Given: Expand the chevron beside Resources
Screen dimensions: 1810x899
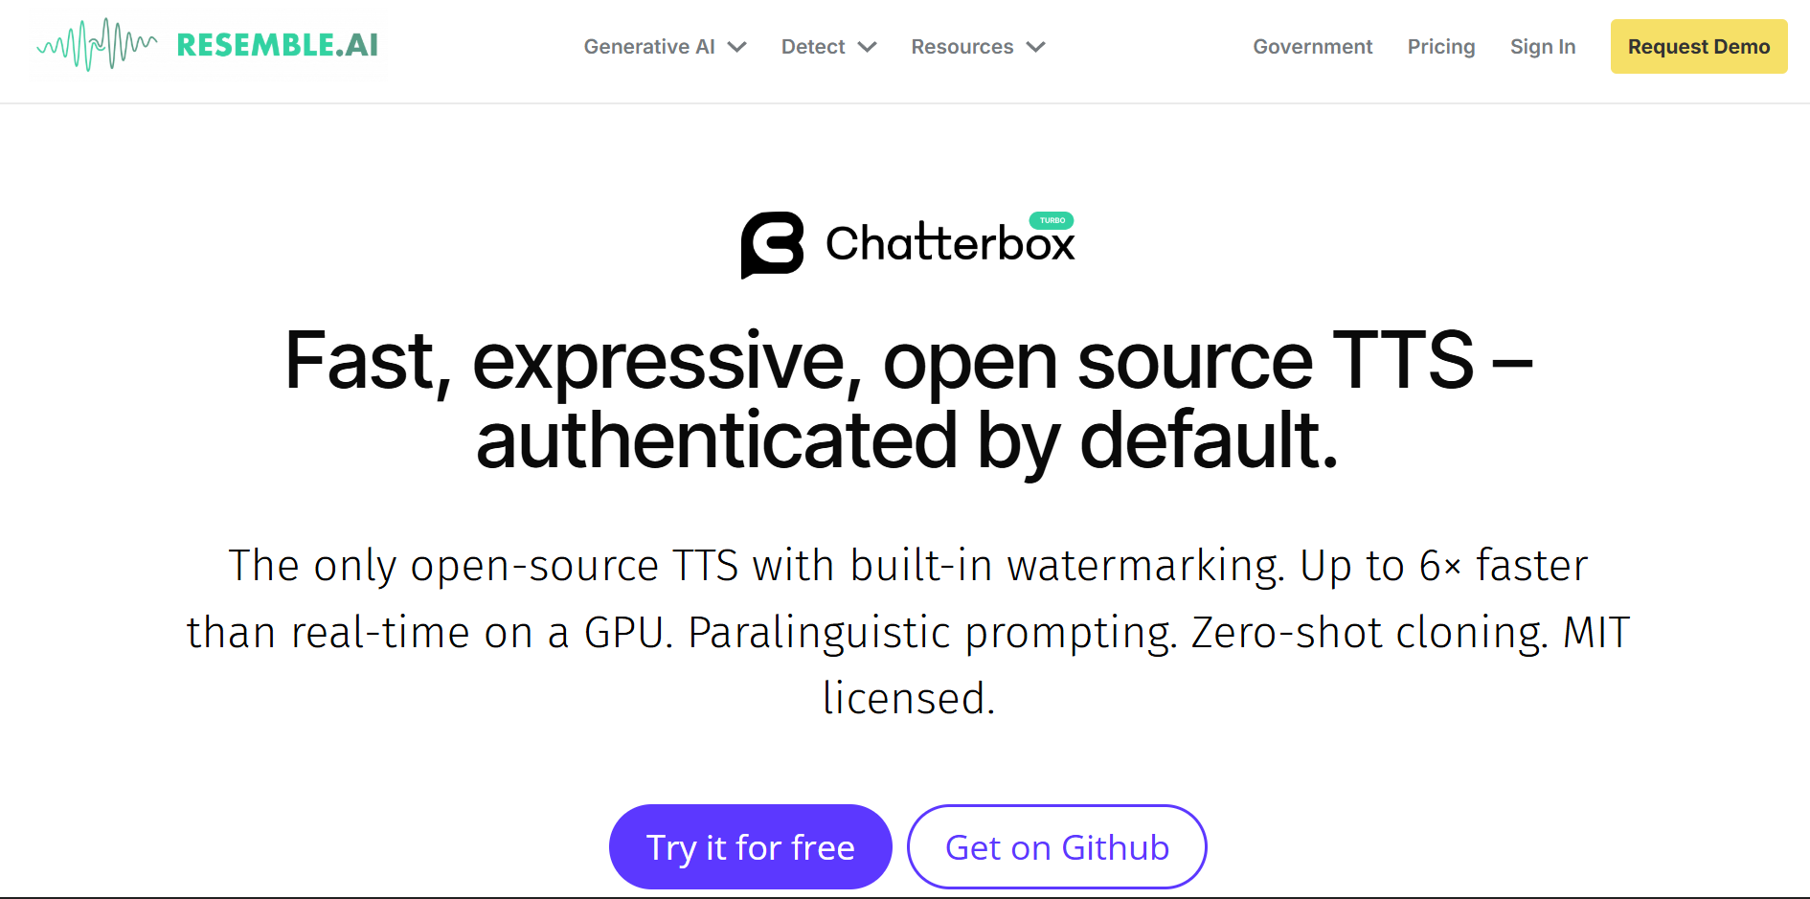Looking at the screenshot, I should [1035, 47].
